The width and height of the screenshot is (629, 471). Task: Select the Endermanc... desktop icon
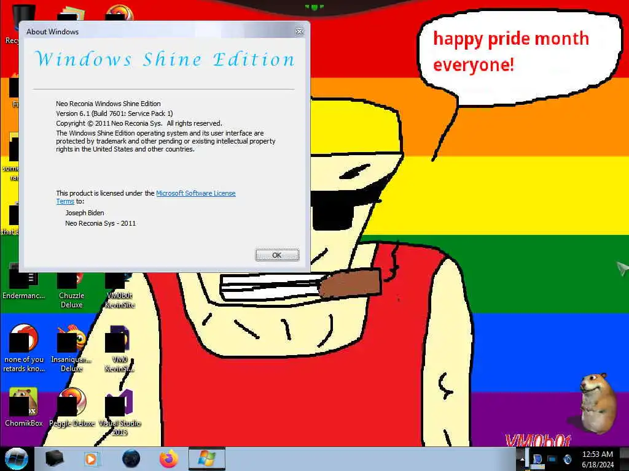click(x=24, y=282)
